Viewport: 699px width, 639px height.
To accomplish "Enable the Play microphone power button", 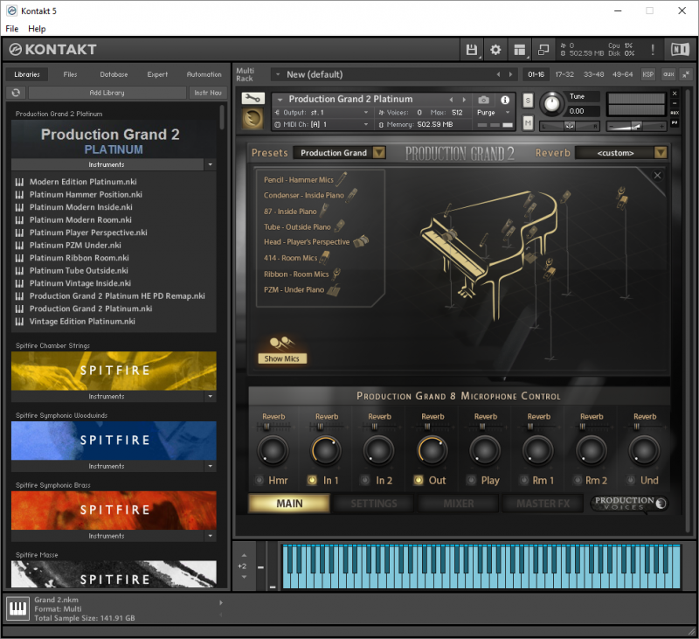I will pos(471,480).
